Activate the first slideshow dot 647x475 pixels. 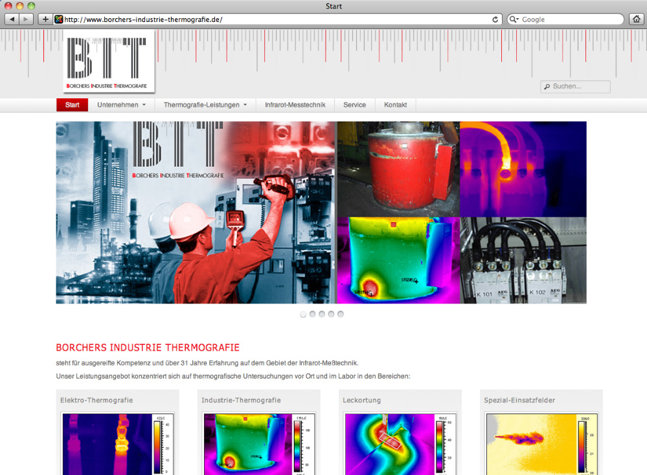click(x=303, y=314)
